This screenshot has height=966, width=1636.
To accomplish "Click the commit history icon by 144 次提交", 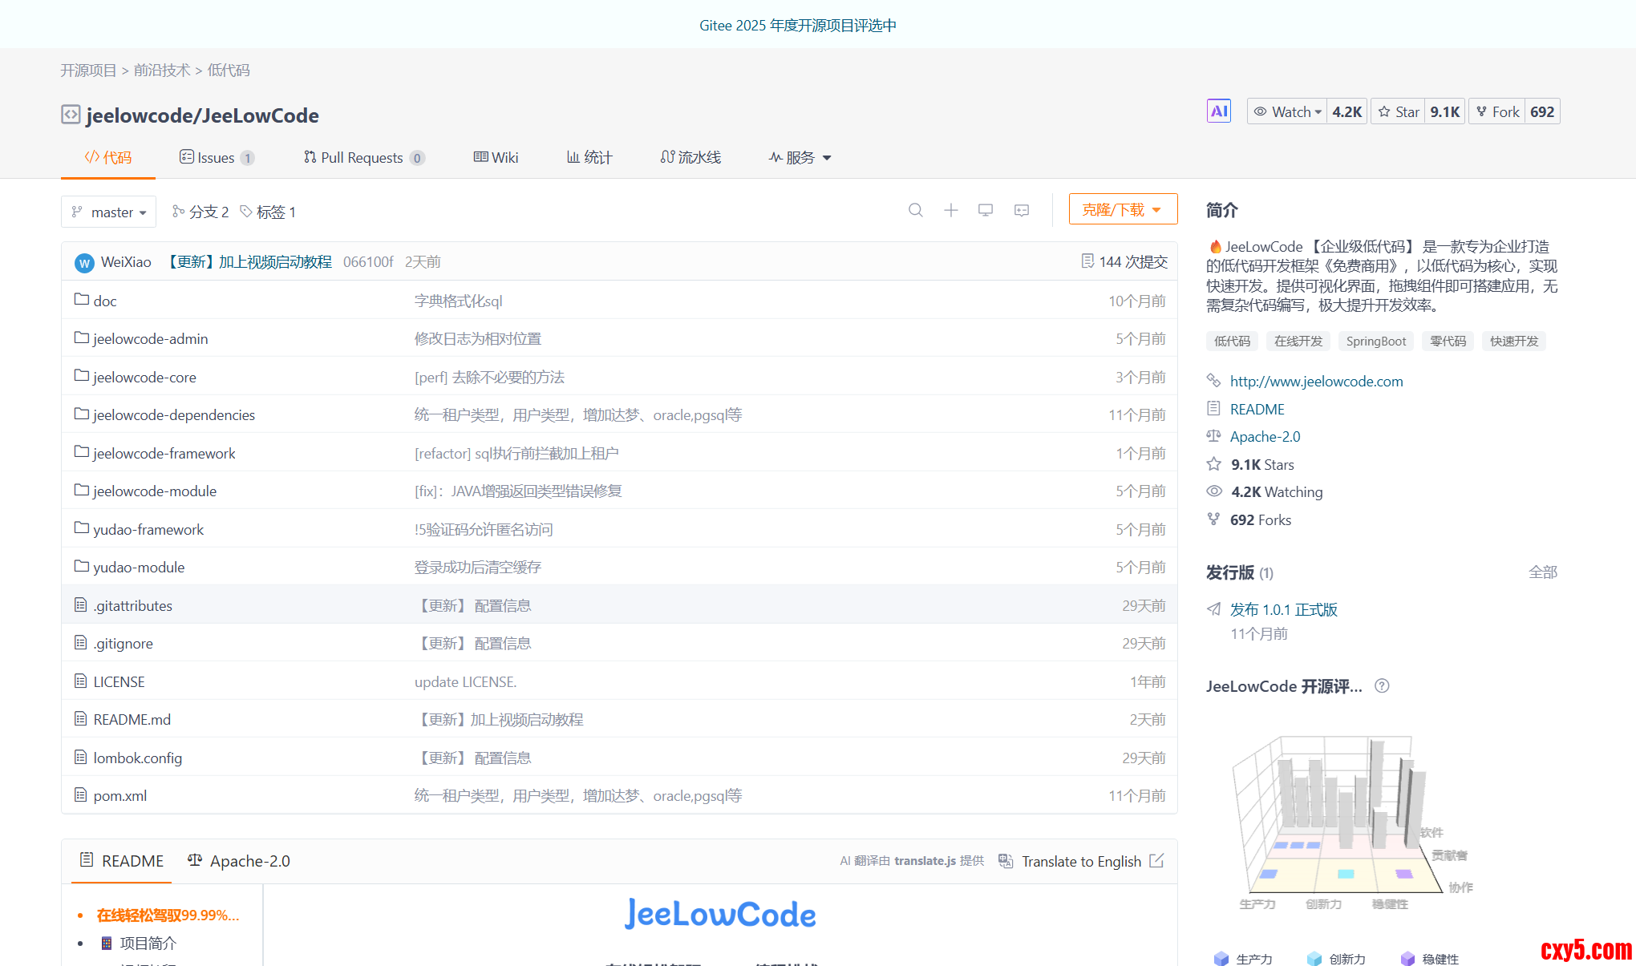I will click(x=1087, y=261).
